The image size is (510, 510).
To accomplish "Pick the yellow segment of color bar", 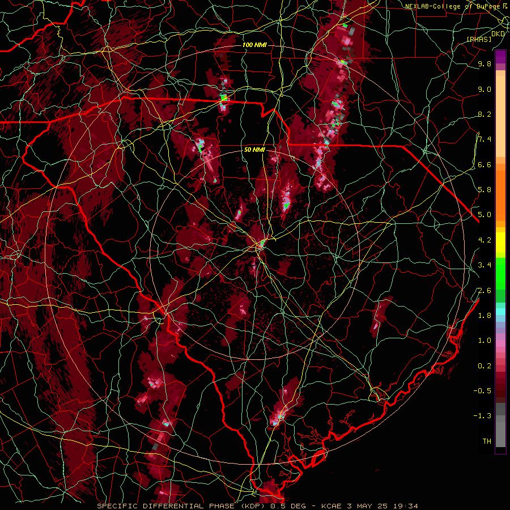I will click(x=500, y=243).
